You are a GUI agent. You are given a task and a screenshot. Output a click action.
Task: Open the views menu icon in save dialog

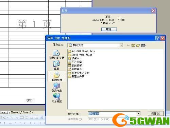pyautogui.click(x=144, y=45)
